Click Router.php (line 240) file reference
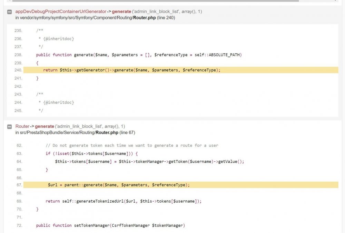This screenshot has width=345, height=233. click(x=154, y=18)
